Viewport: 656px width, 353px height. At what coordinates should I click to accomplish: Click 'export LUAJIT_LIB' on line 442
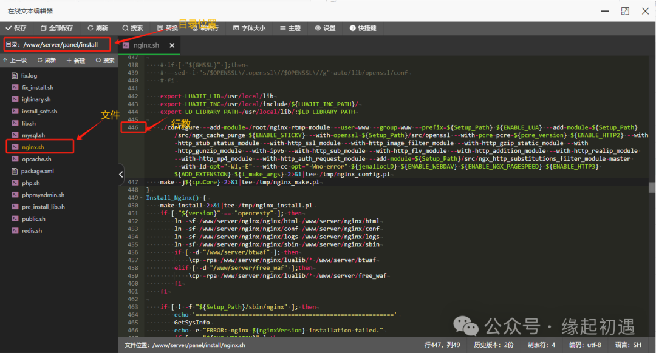pyautogui.click(x=190, y=96)
